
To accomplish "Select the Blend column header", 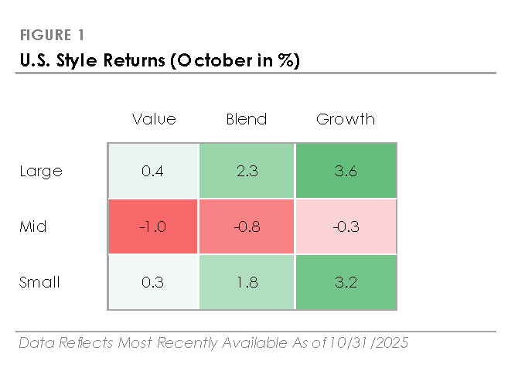I will [246, 119].
